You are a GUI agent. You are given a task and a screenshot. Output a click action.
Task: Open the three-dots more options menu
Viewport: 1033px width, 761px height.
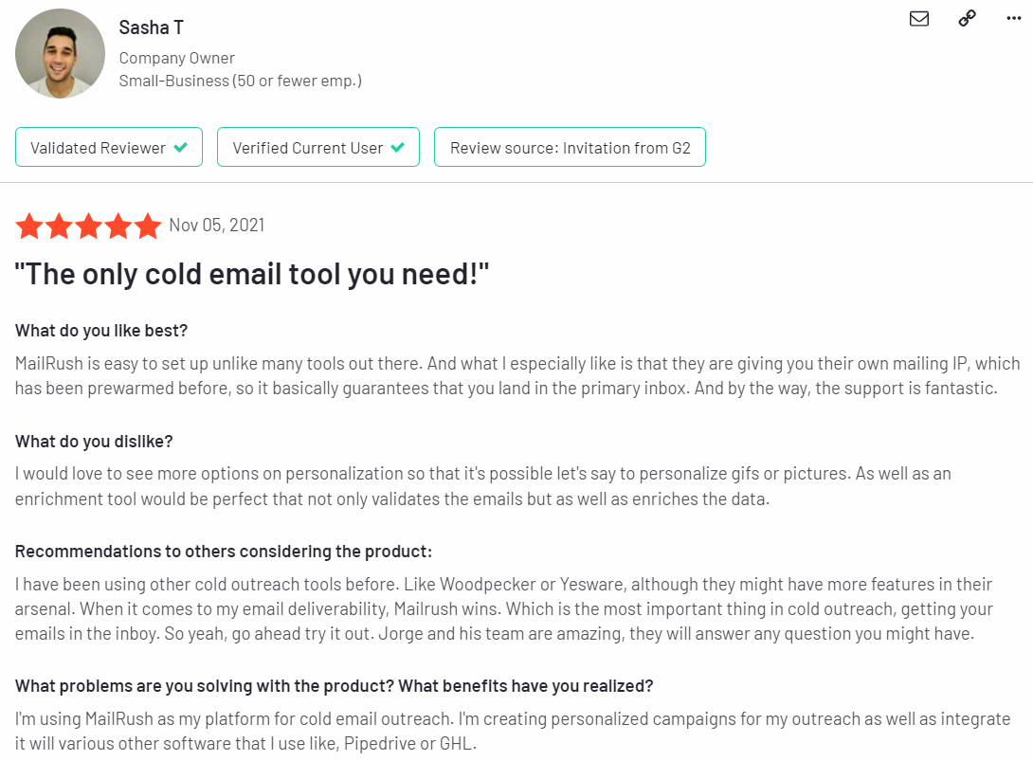coord(1014,18)
